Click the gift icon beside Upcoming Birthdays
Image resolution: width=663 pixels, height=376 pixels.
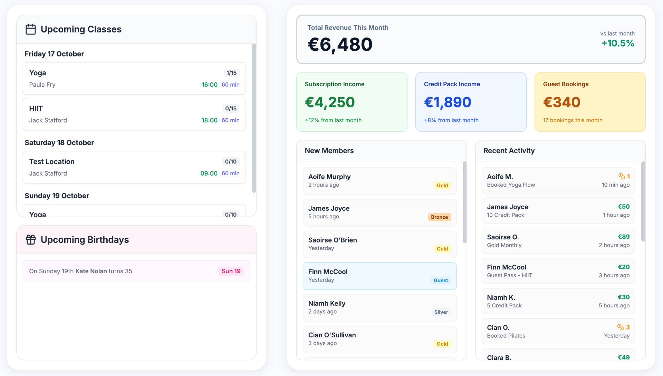30,239
